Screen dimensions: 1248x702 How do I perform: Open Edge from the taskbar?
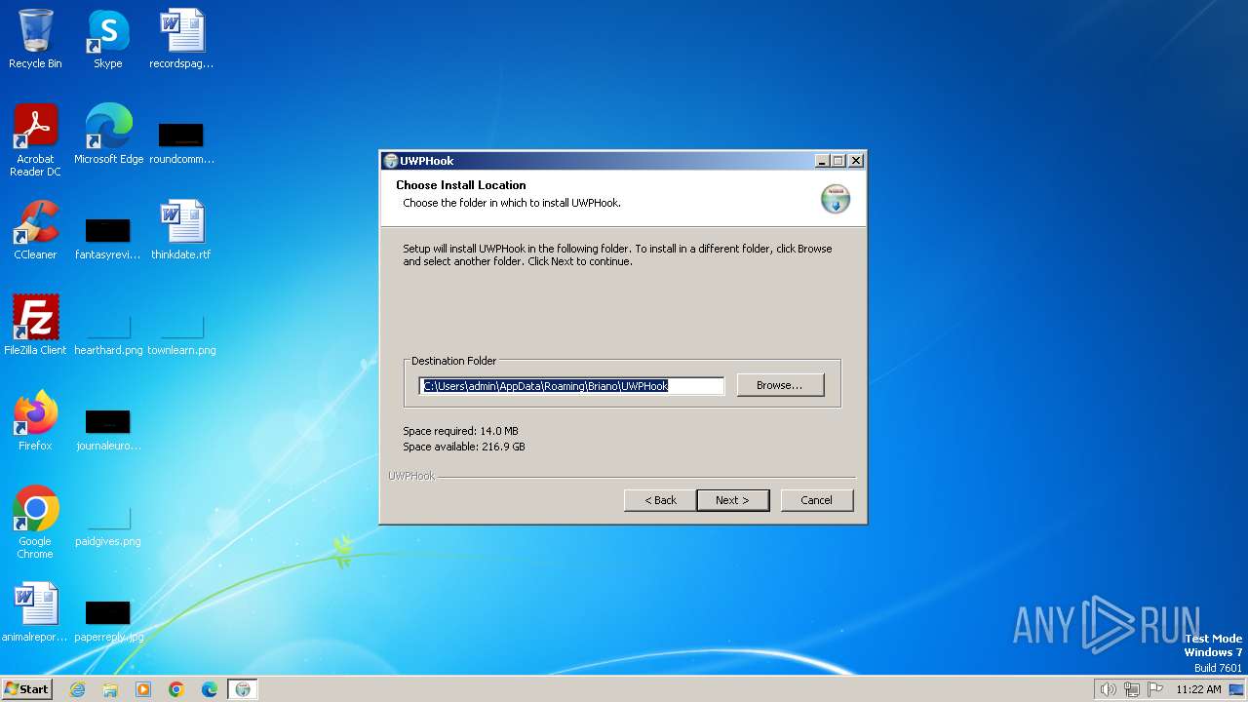(x=210, y=689)
